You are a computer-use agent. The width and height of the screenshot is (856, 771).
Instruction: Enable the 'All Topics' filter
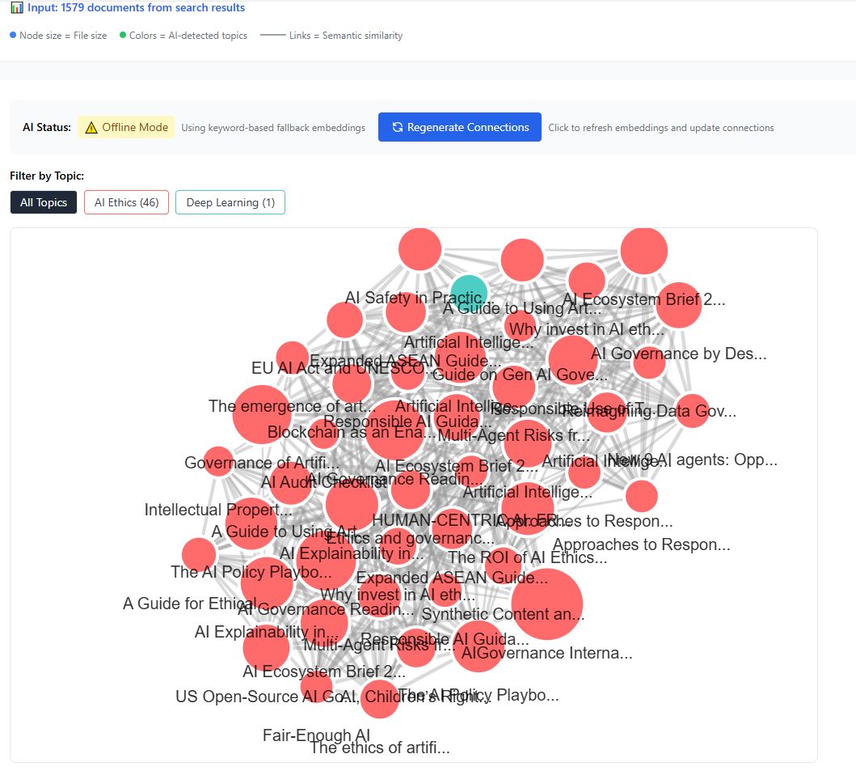pyautogui.click(x=43, y=201)
